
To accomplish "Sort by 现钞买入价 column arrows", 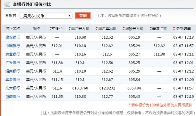I will click(x=124, y=29).
